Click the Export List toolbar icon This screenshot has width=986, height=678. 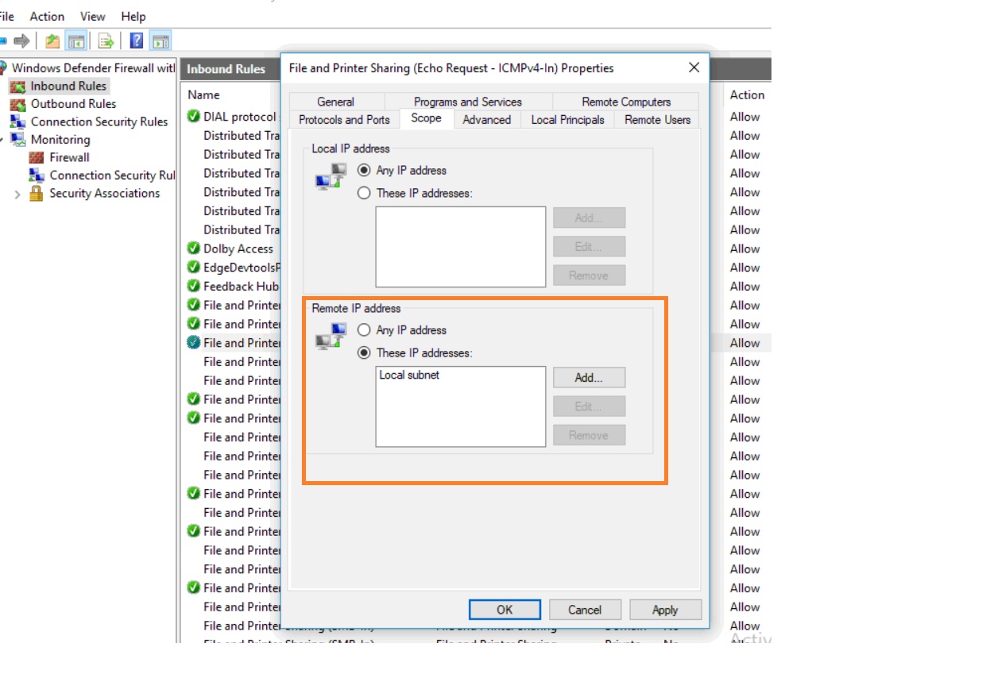(106, 40)
